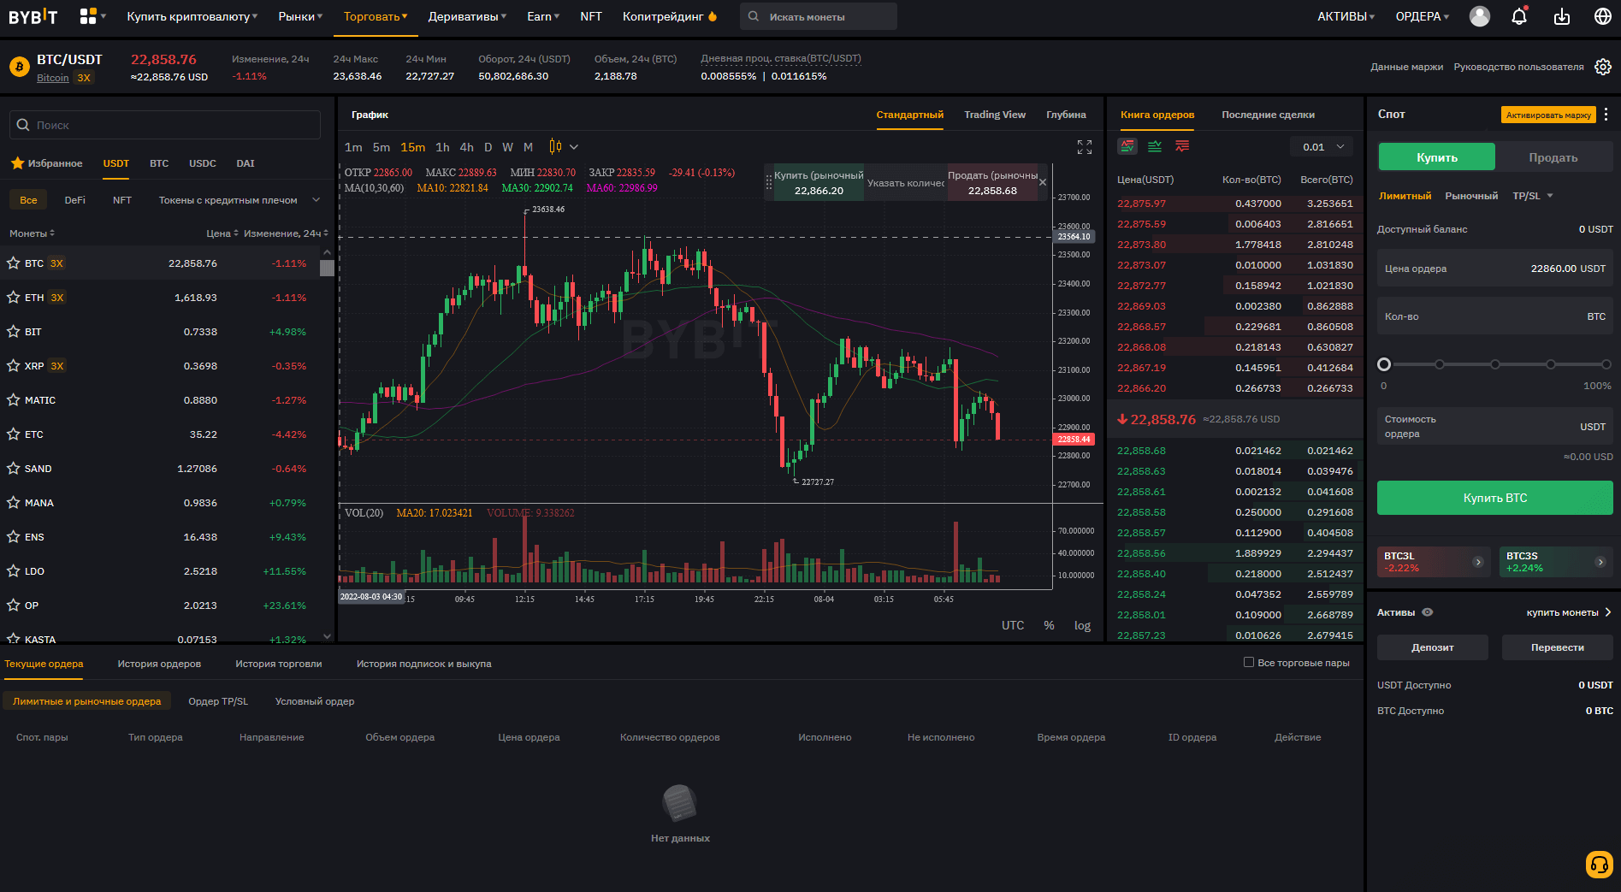1621x892 pixels.
Task: Open the trading settings gear icon
Action: pos(1603,67)
